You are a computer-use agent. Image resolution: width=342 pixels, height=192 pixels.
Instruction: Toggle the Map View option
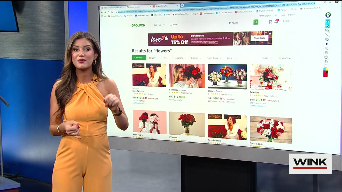285,58
